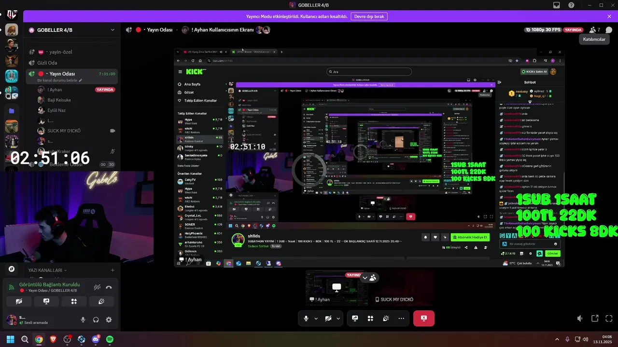Open soundboard in bottom call bar
Screen dimensions: 618x347
[x=386, y=319]
